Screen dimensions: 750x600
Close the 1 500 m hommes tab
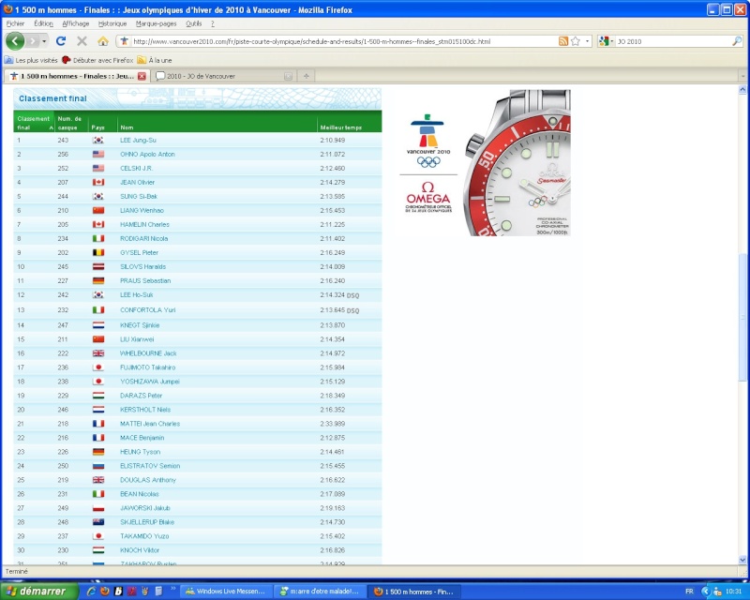click(142, 76)
